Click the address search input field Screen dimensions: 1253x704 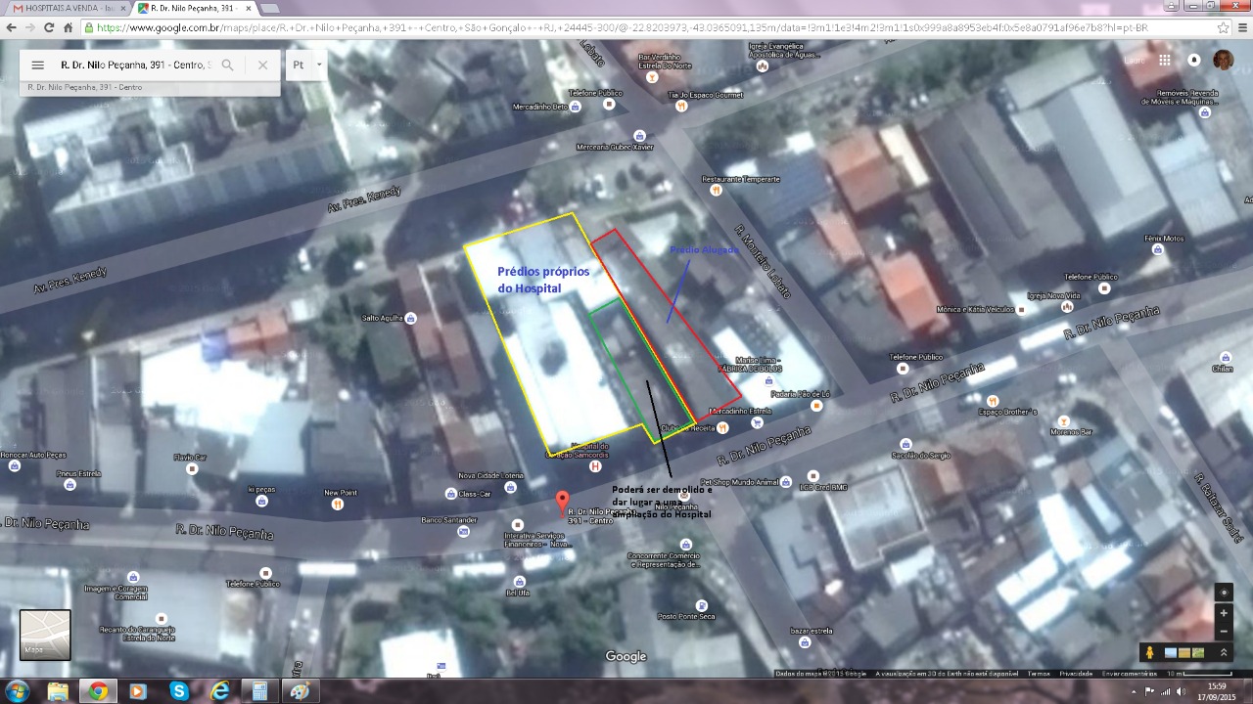pyautogui.click(x=133, y=66)
